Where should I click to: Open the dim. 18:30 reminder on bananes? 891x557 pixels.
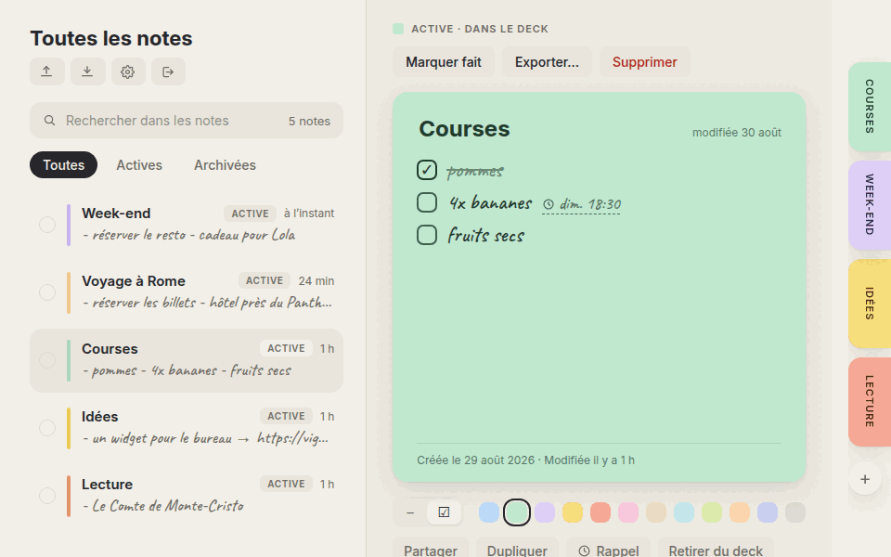(581, 204)
